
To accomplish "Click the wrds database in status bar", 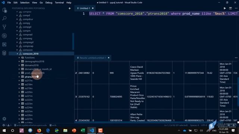I will pos(53,125).
